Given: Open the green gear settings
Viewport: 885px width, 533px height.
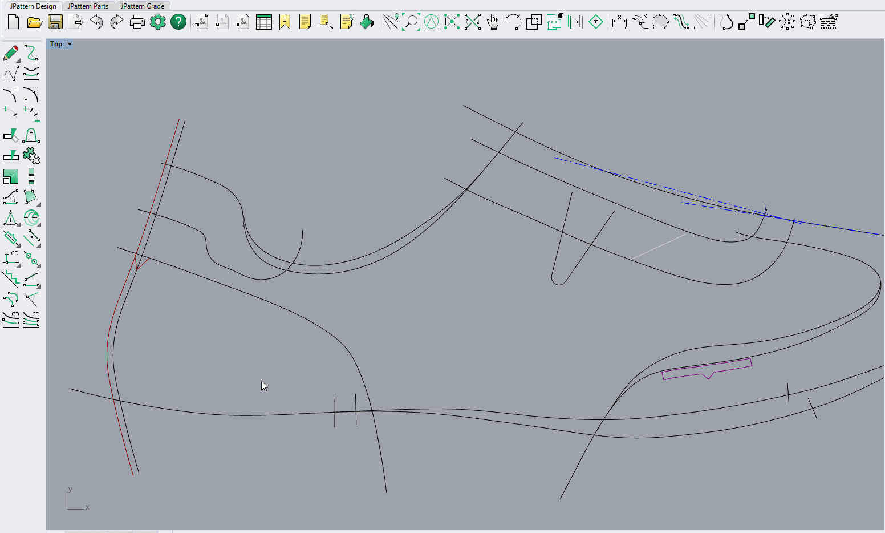Looking at the screenshot, I should [158, 22].
